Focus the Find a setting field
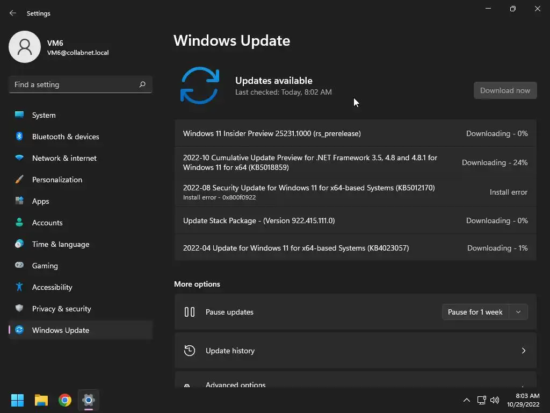Screen dimensions: 550x413 point(81,84)
